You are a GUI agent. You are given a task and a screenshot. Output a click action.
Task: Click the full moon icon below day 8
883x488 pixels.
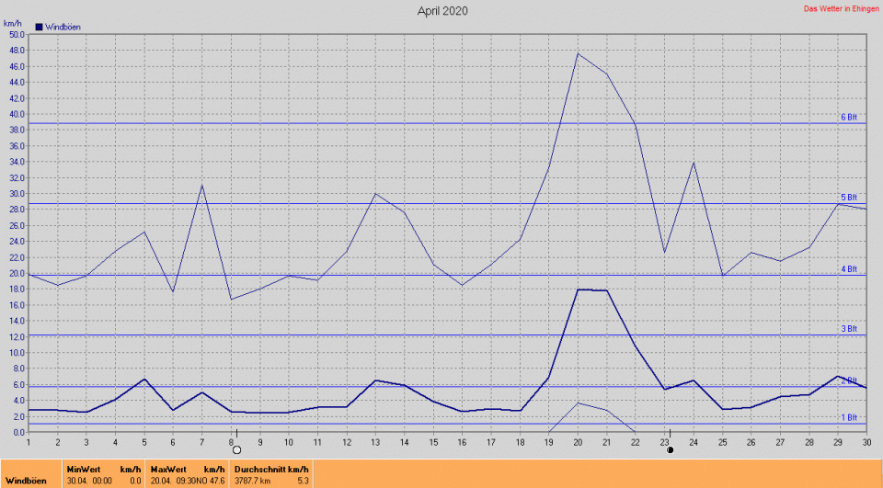[236, 450]
